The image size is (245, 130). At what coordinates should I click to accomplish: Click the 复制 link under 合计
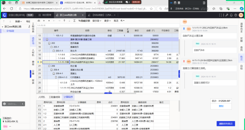pos(221,106)
